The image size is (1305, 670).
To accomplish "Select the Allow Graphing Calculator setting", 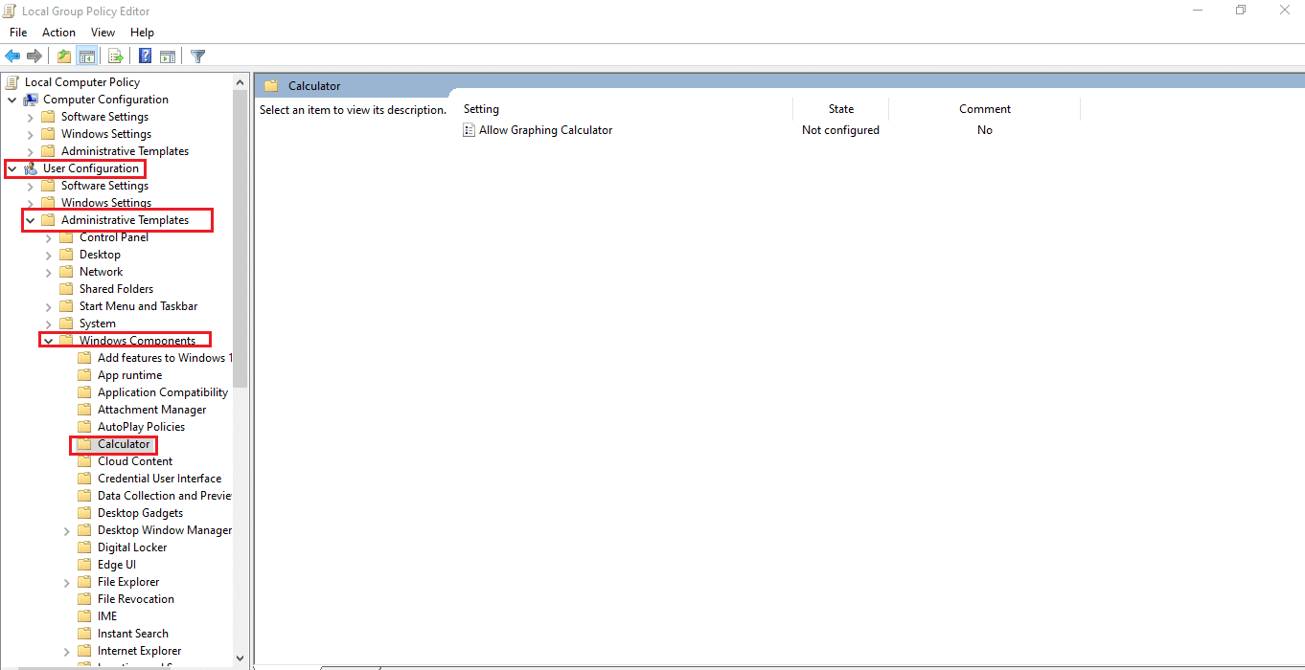I will (545, 130).
